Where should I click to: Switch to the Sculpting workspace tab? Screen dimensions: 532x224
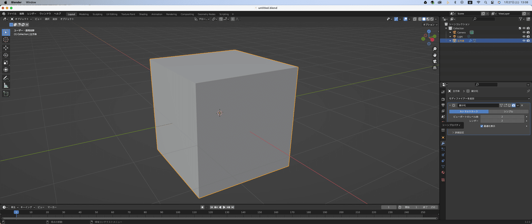click(x=97, y=14)
